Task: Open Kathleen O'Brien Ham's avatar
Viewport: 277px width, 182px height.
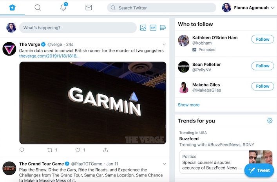Action: 183,41
